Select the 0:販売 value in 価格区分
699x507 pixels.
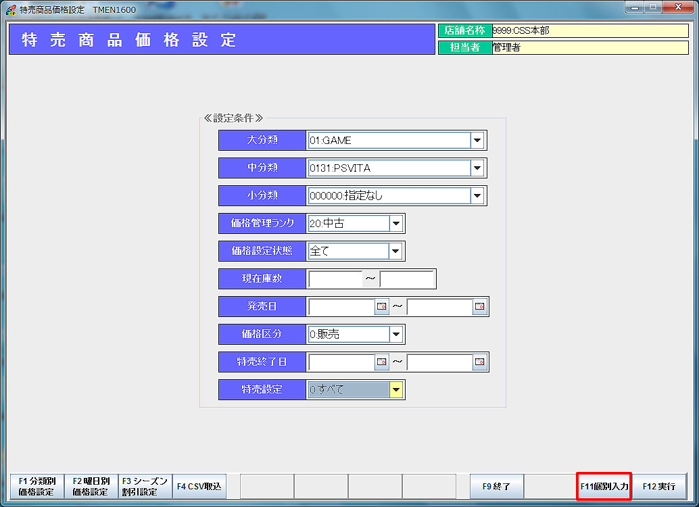point(349,334)
